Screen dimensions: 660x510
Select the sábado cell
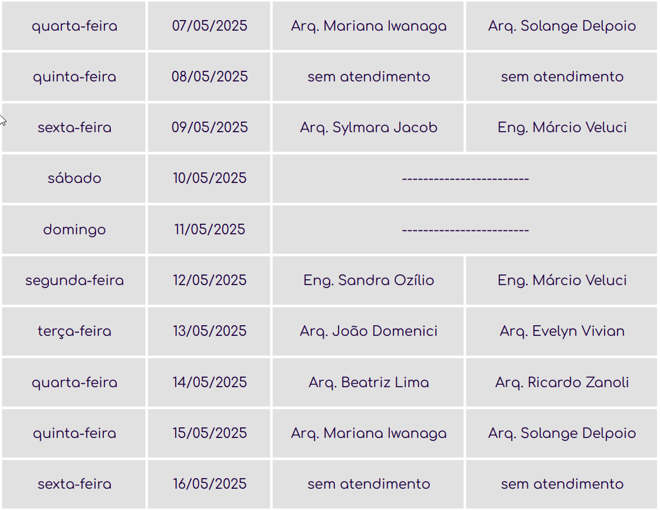[x=74, y=178]
